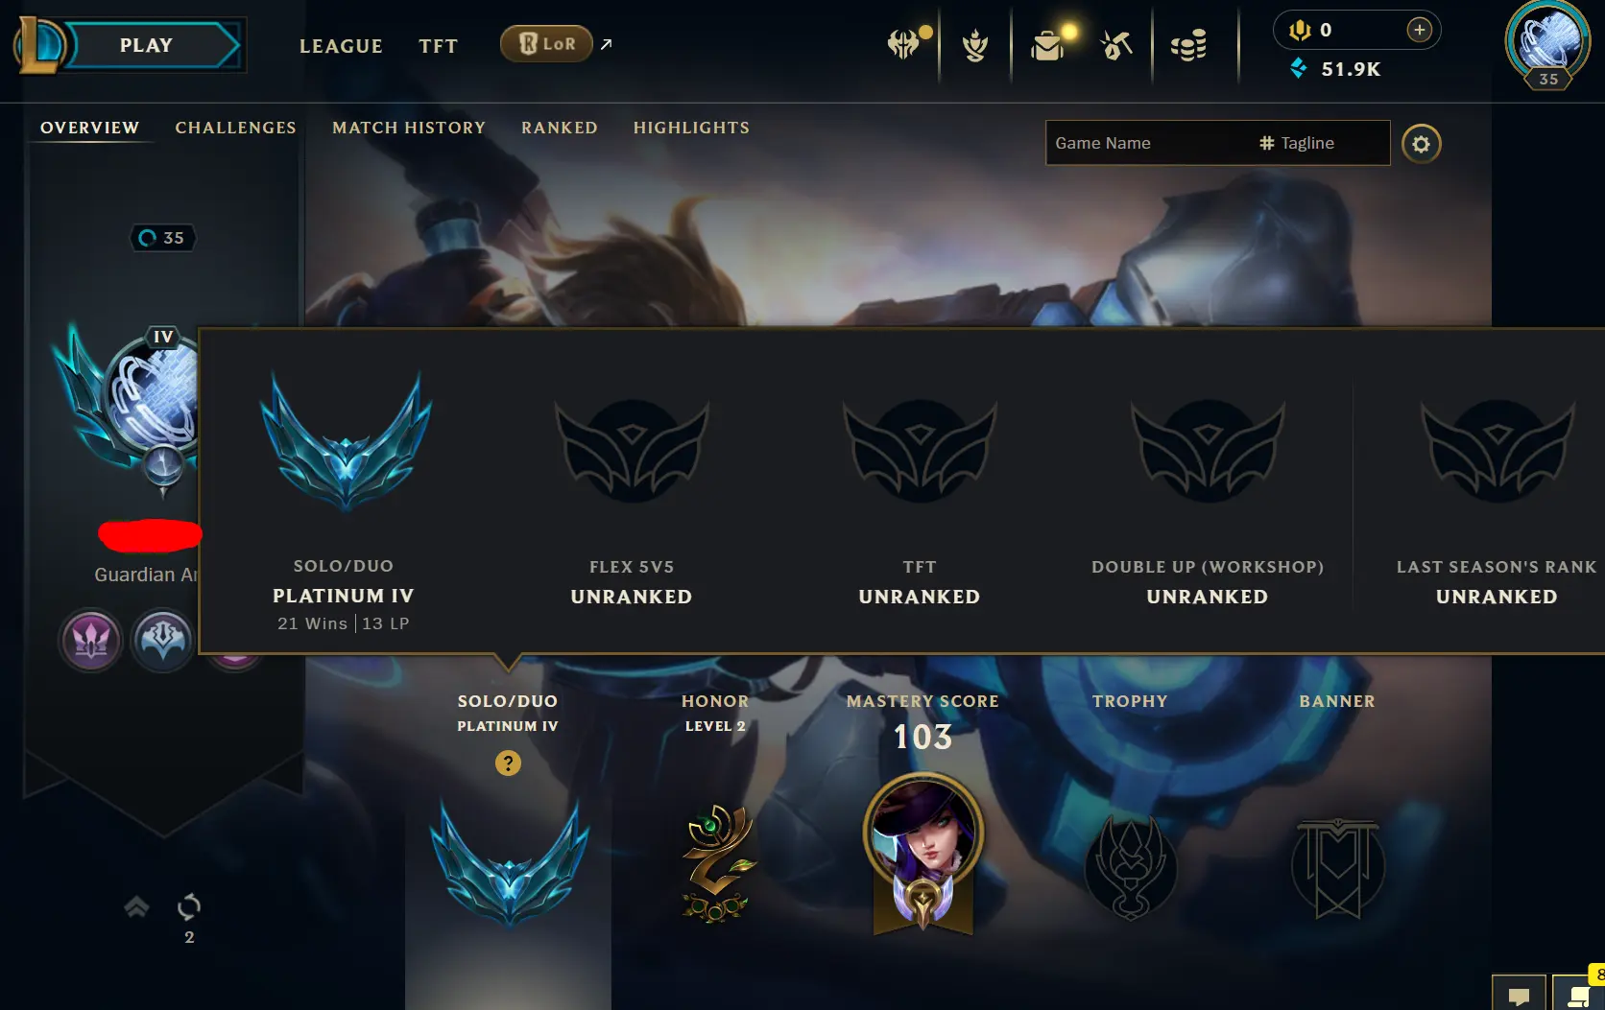Add RP with the plus button
This screenshot has width=1605, height=1010.
(x=1419, y=30)
